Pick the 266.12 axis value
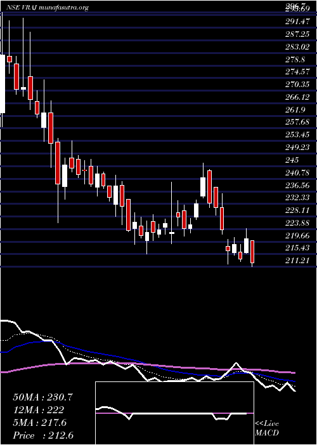This screenshot has height=445, width=317. (297, 97)
